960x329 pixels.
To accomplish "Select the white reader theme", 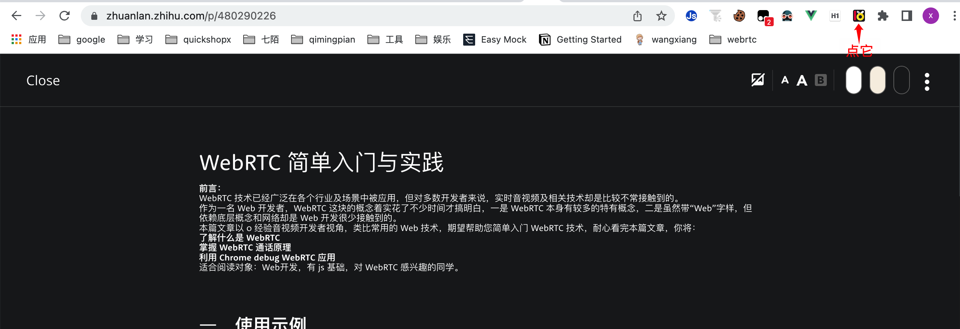I will (x=854, y=80).
